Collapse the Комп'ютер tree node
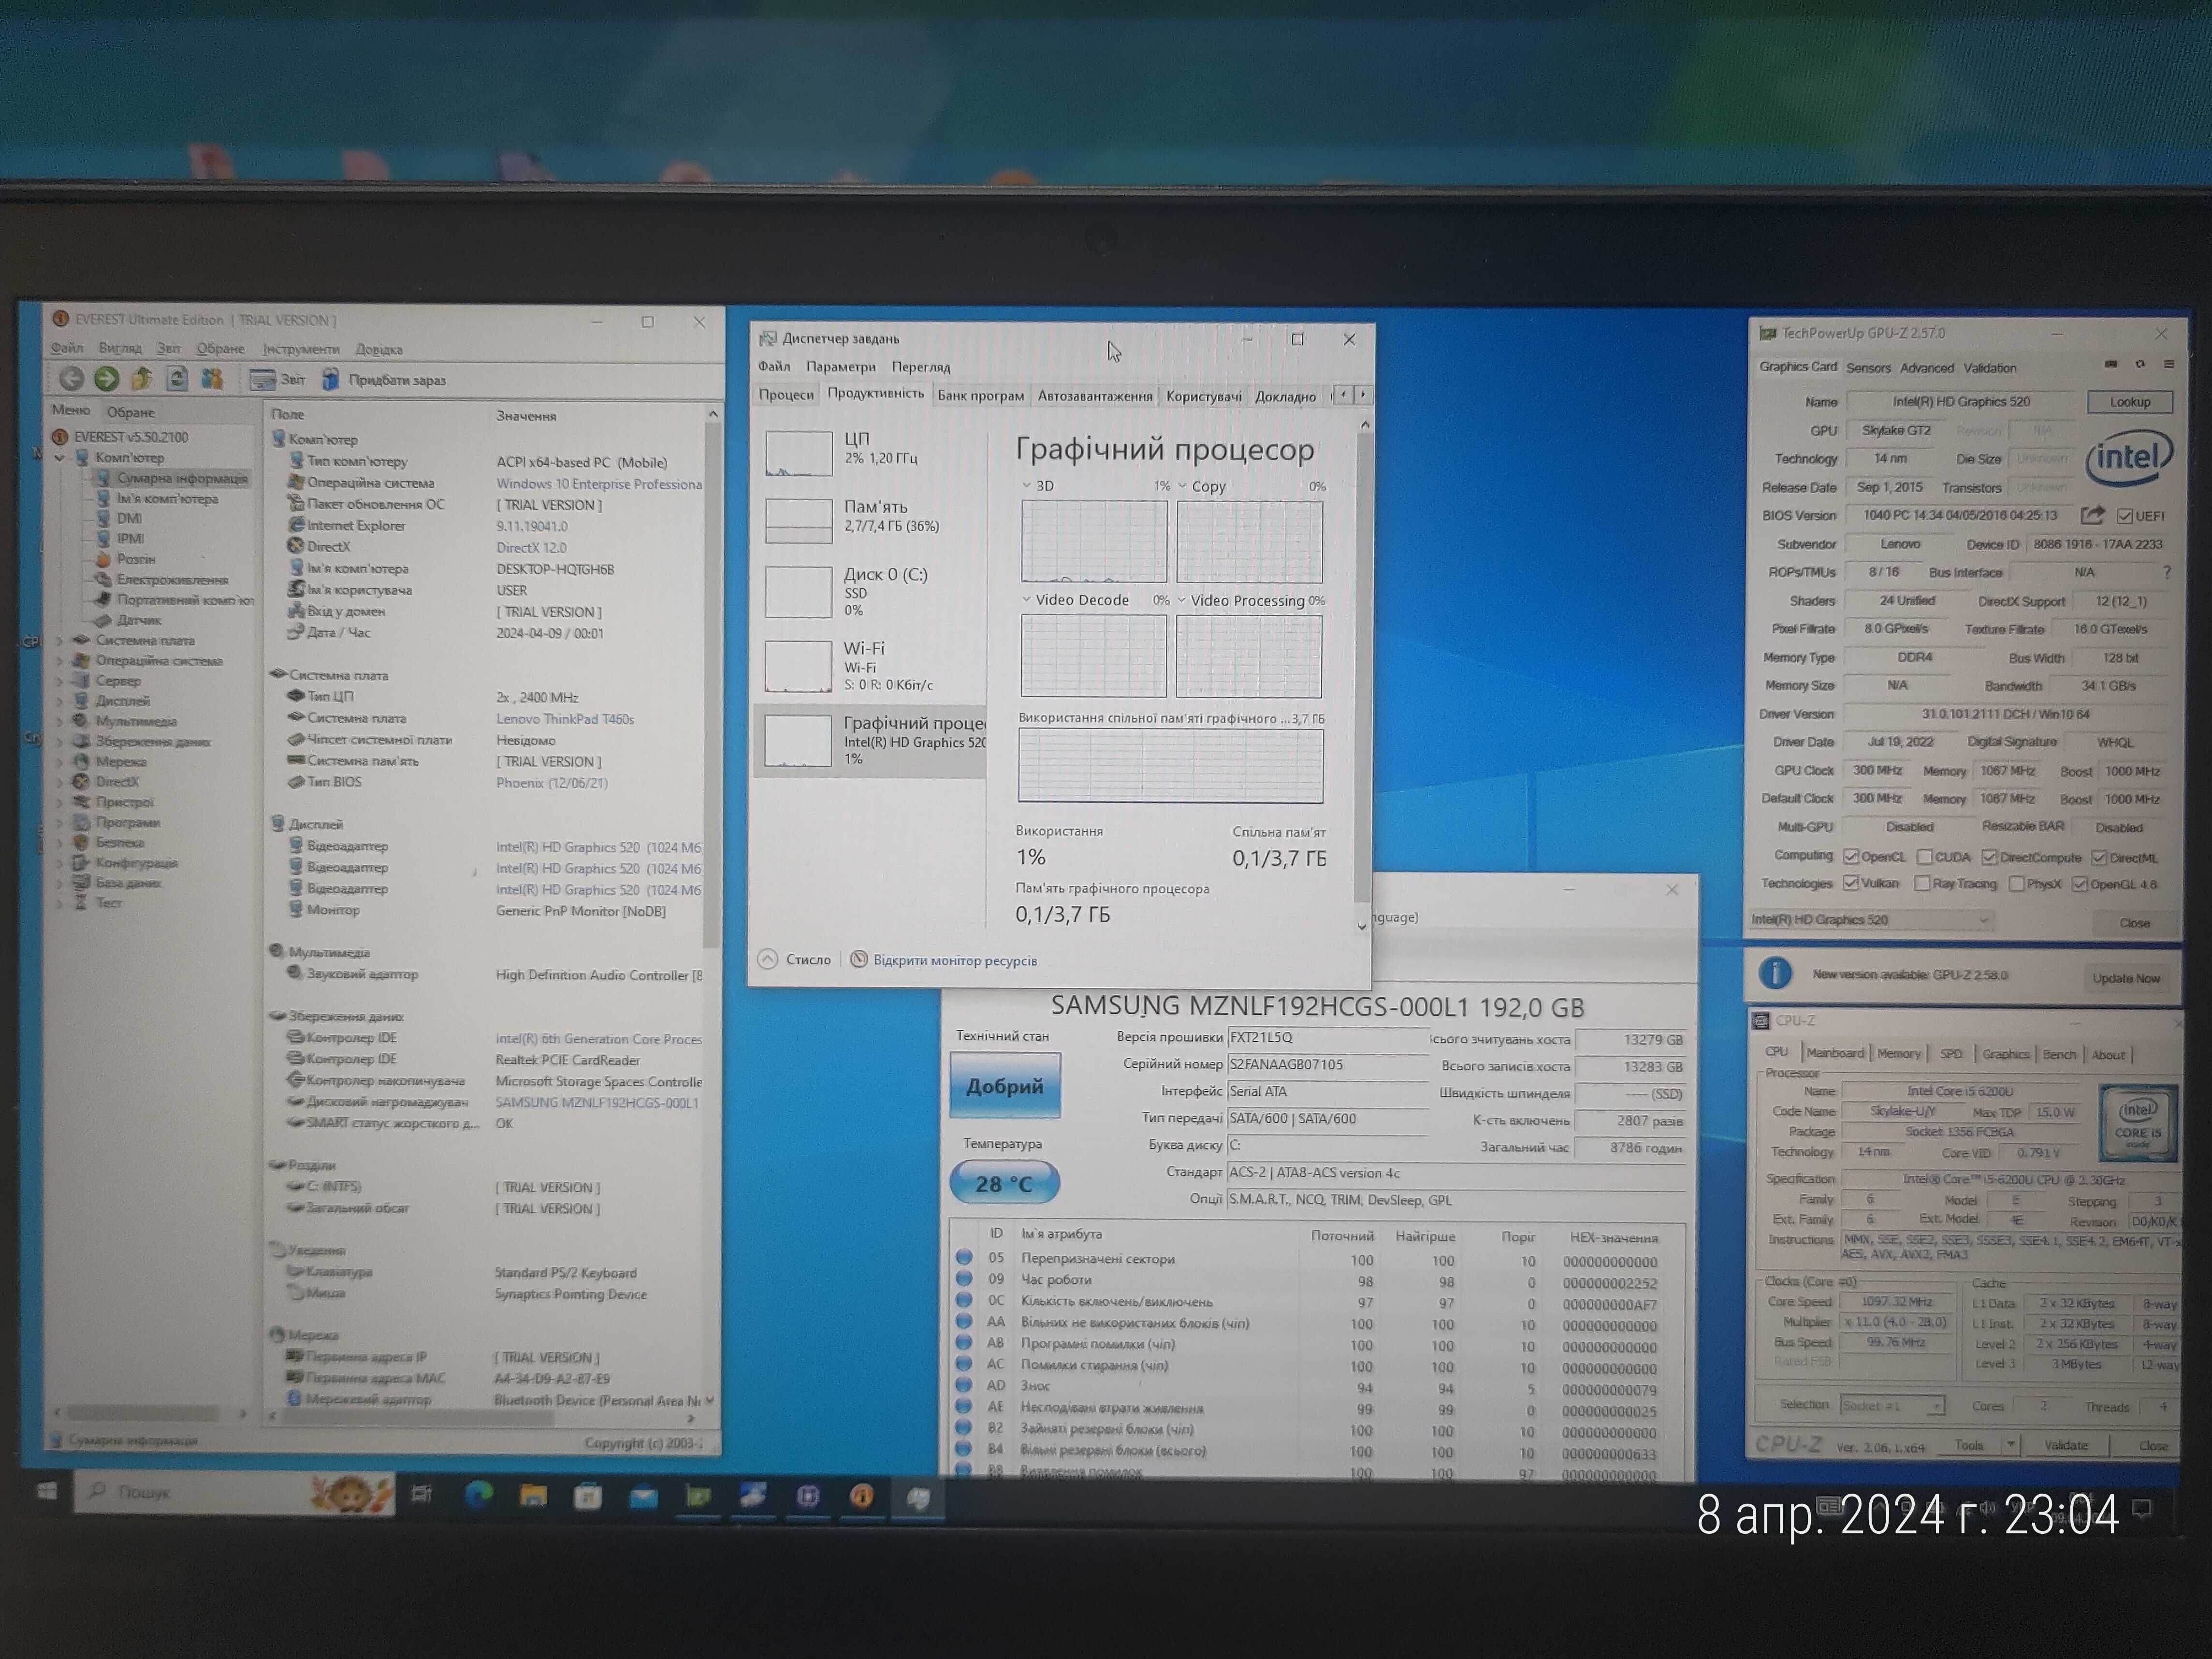Image resolution: width=2212 pixels, height=1659 pixels. coord(60,458)
